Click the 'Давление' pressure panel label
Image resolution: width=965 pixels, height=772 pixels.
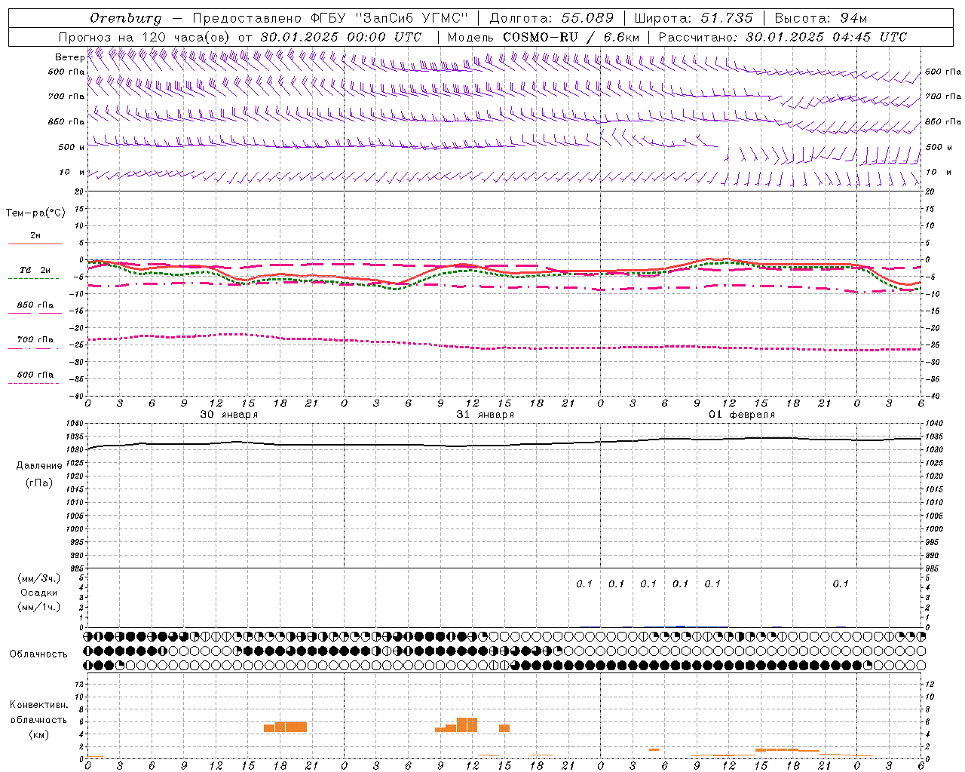pos(39,466)
